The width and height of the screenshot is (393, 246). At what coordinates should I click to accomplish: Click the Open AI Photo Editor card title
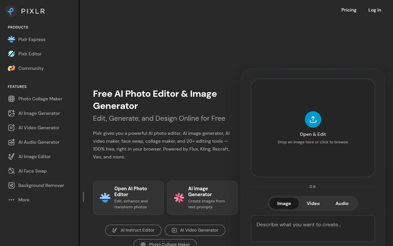tap(131, 192)
